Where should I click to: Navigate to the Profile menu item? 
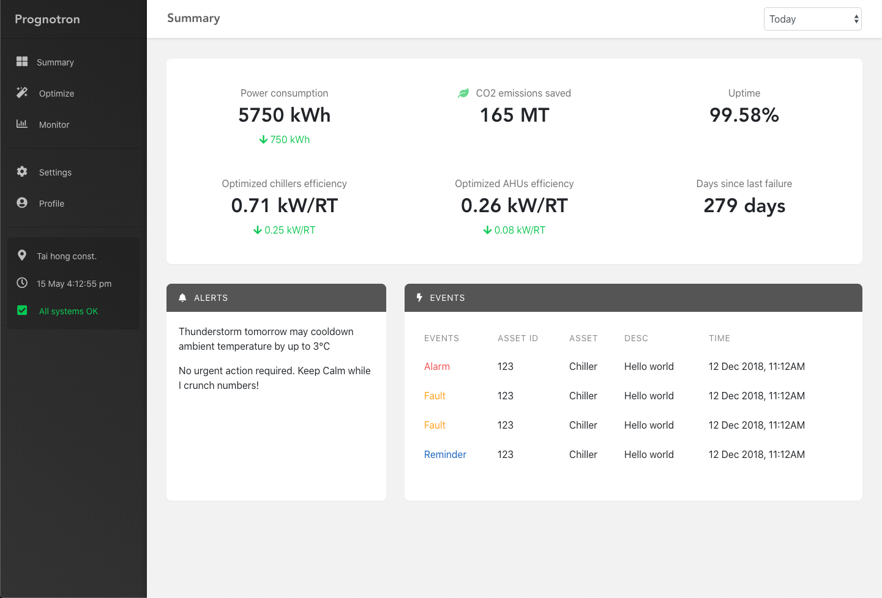pos(51,204)
